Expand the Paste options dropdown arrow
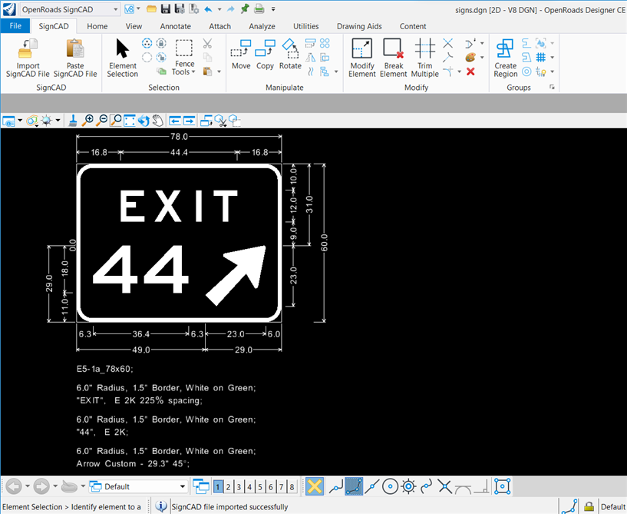The width and height of the screenshot is (627, 514). pos(219,71)
